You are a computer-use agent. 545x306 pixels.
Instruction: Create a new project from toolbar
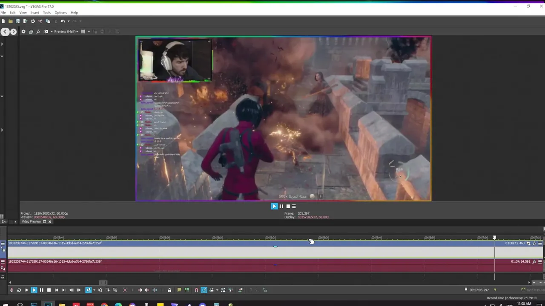[3, 21]
